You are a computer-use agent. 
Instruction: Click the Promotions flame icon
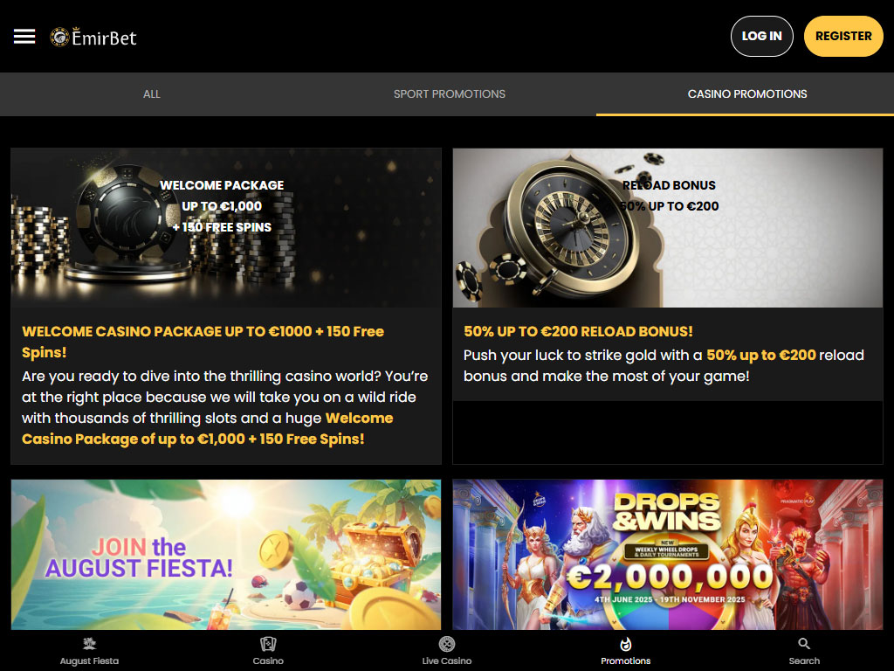pos(625,644)
